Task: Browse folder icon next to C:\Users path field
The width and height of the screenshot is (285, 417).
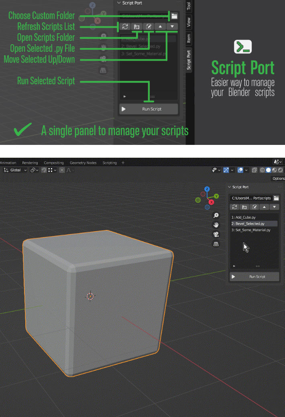Action: point(276,198)
